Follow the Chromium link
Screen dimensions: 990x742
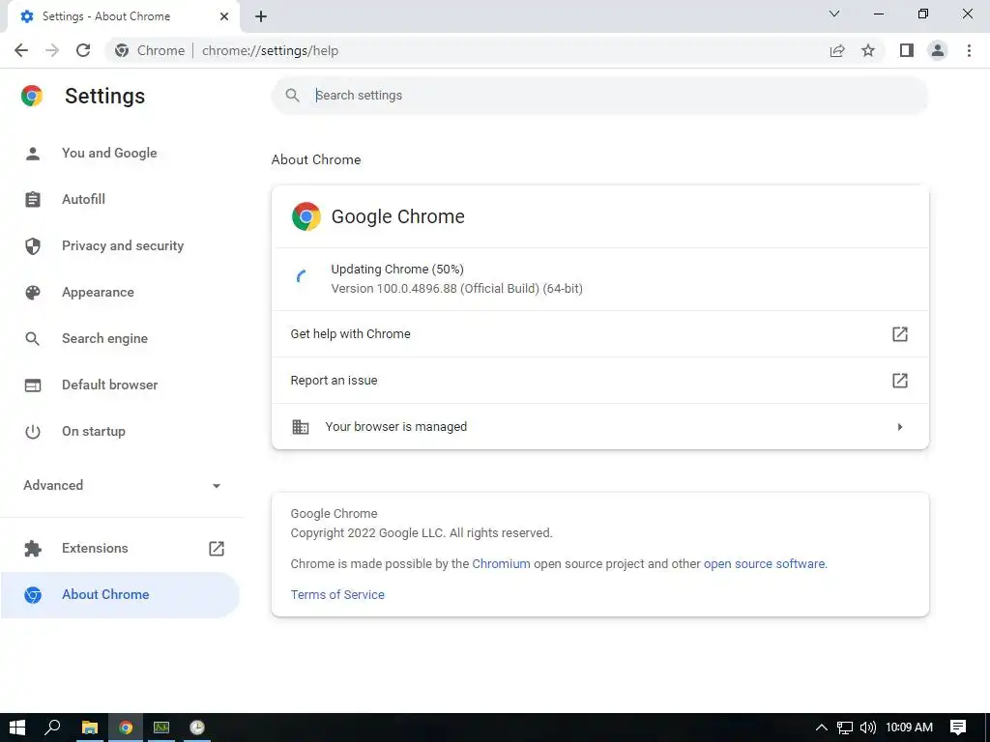(501, 564)
